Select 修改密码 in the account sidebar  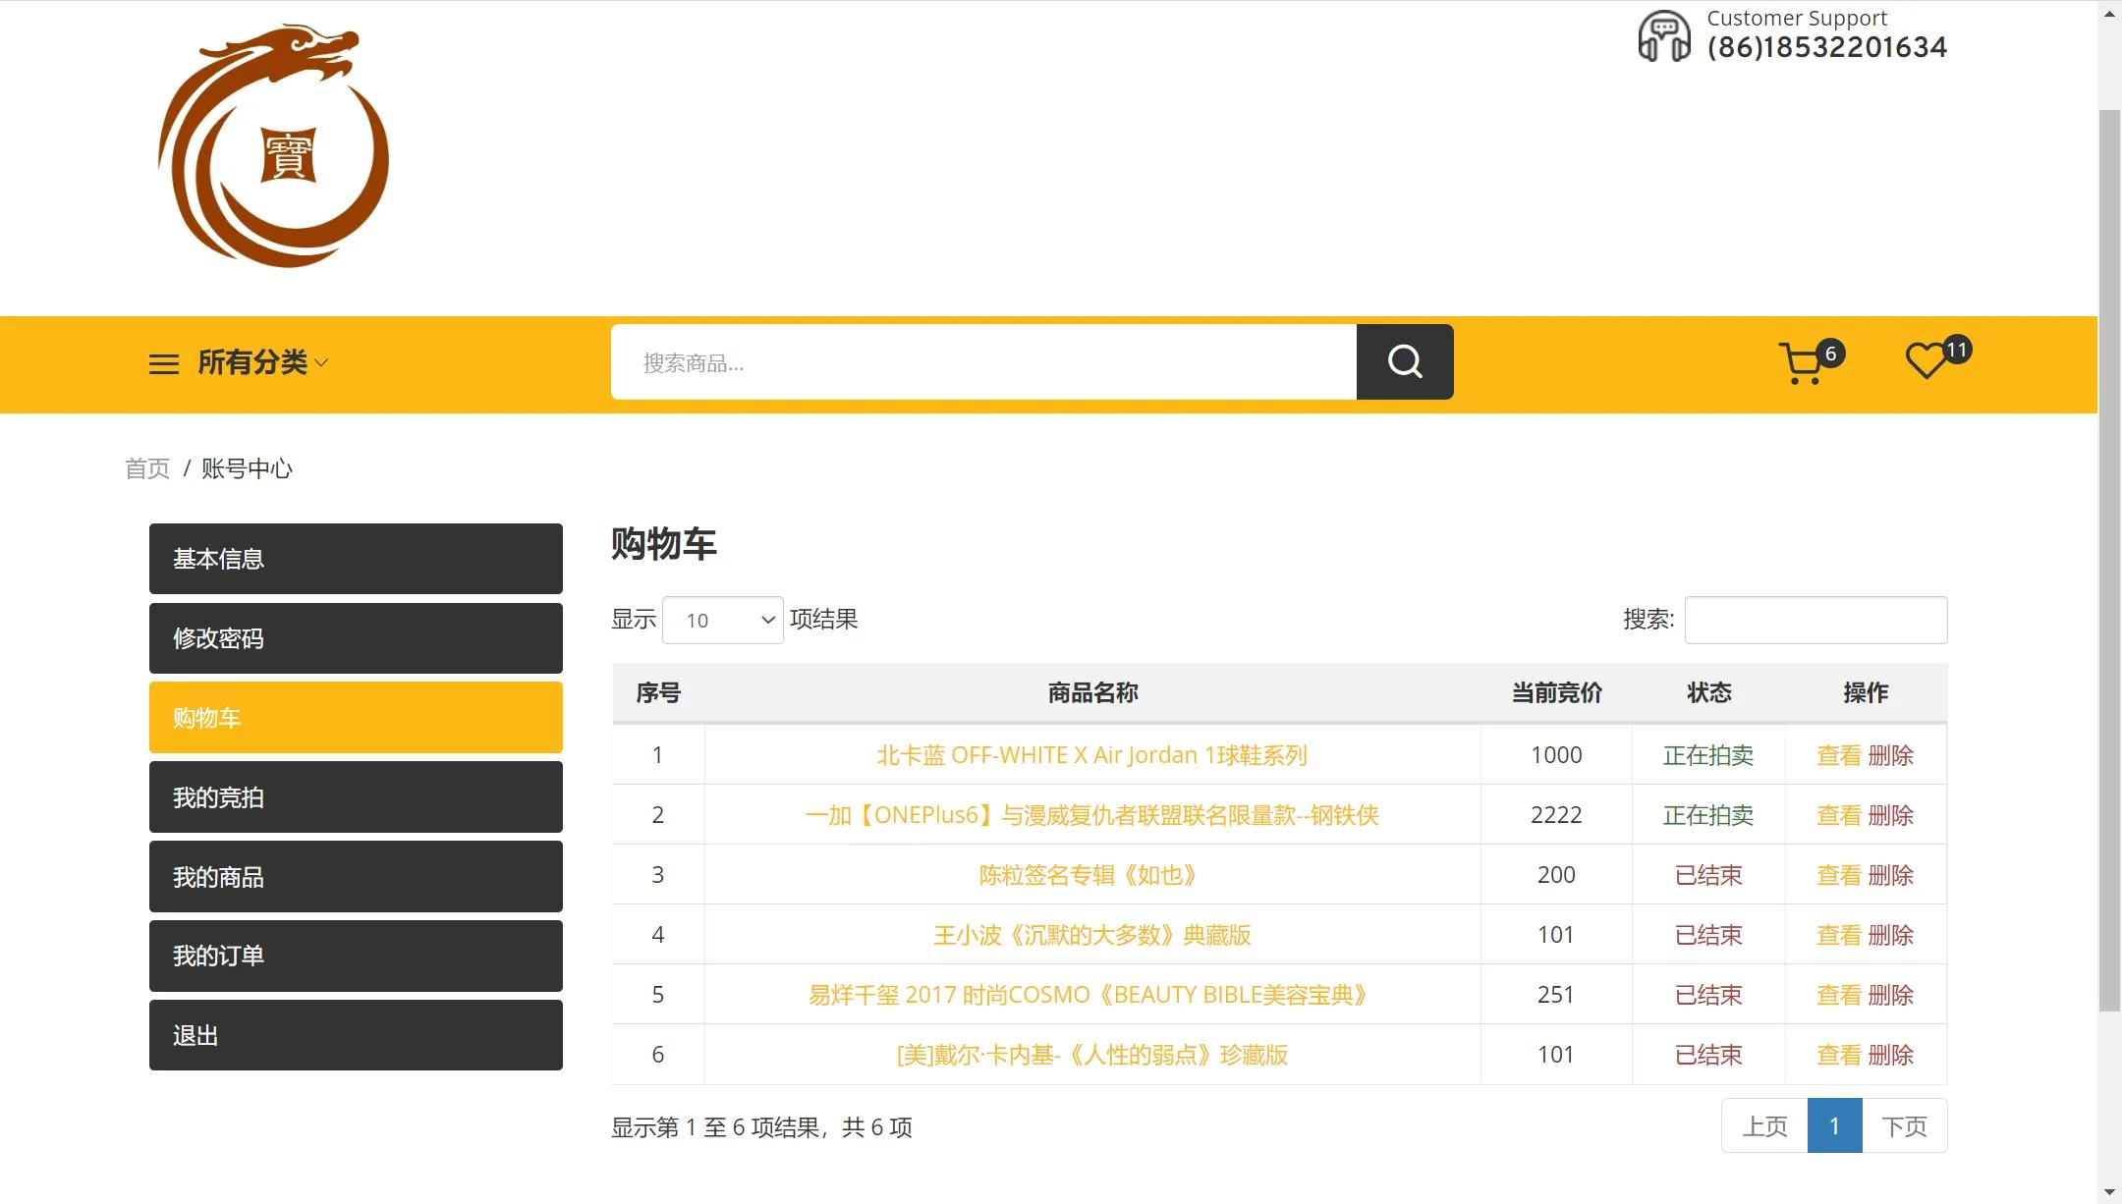[x=355, y=638]
